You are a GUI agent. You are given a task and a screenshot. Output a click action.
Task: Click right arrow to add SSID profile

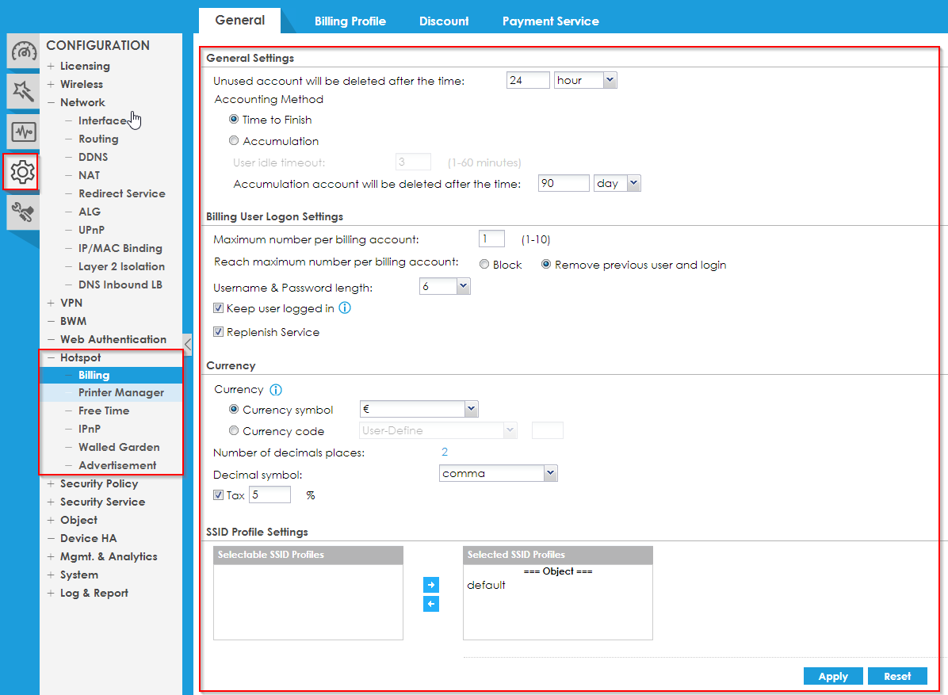tap(431, 585)
